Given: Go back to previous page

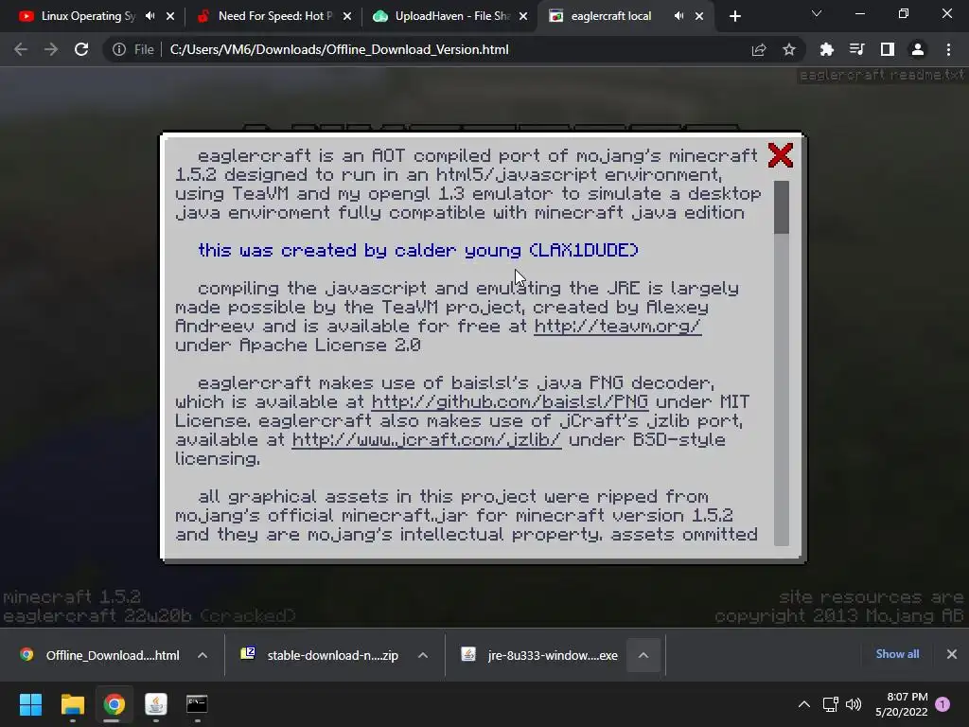Looking at the screenshot, I should click(x=21, y=49).
